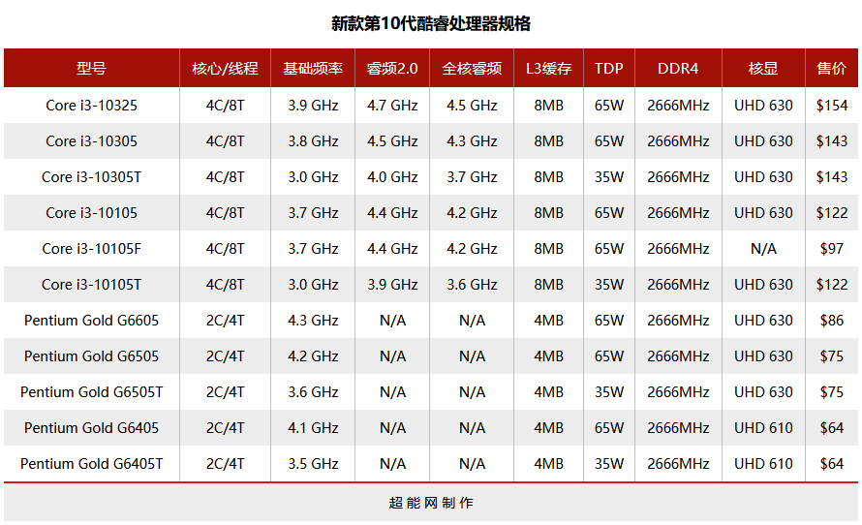Click the $154 price cell

tap(831, 105)
